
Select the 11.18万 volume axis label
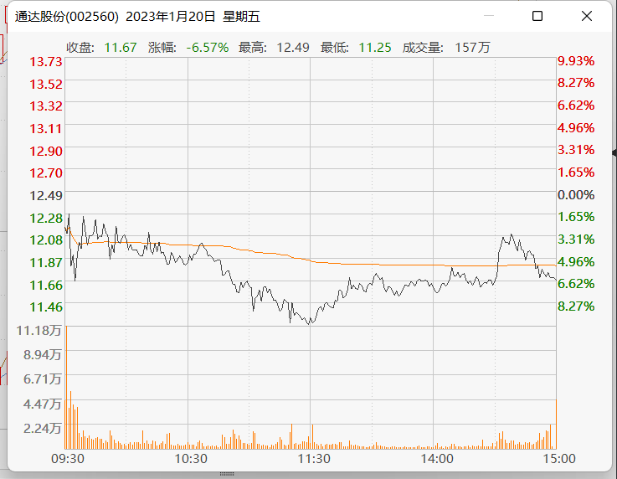[x=39, y=330]
